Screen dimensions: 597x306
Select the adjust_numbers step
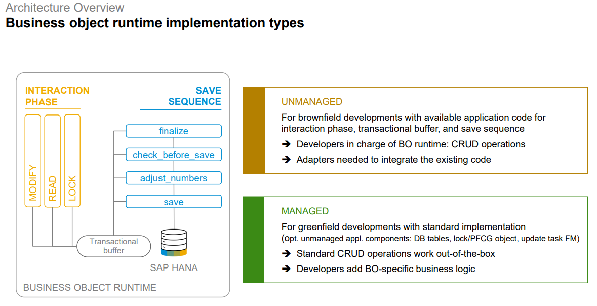click(174, 178)
